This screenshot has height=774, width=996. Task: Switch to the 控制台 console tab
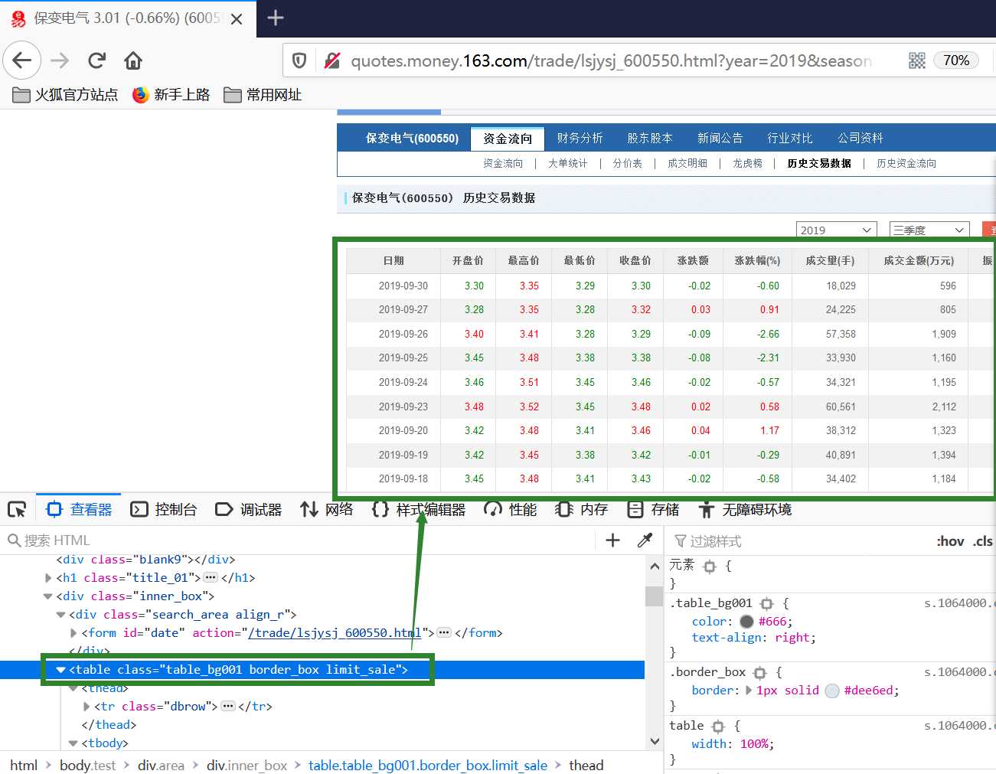tap(164, 509)
